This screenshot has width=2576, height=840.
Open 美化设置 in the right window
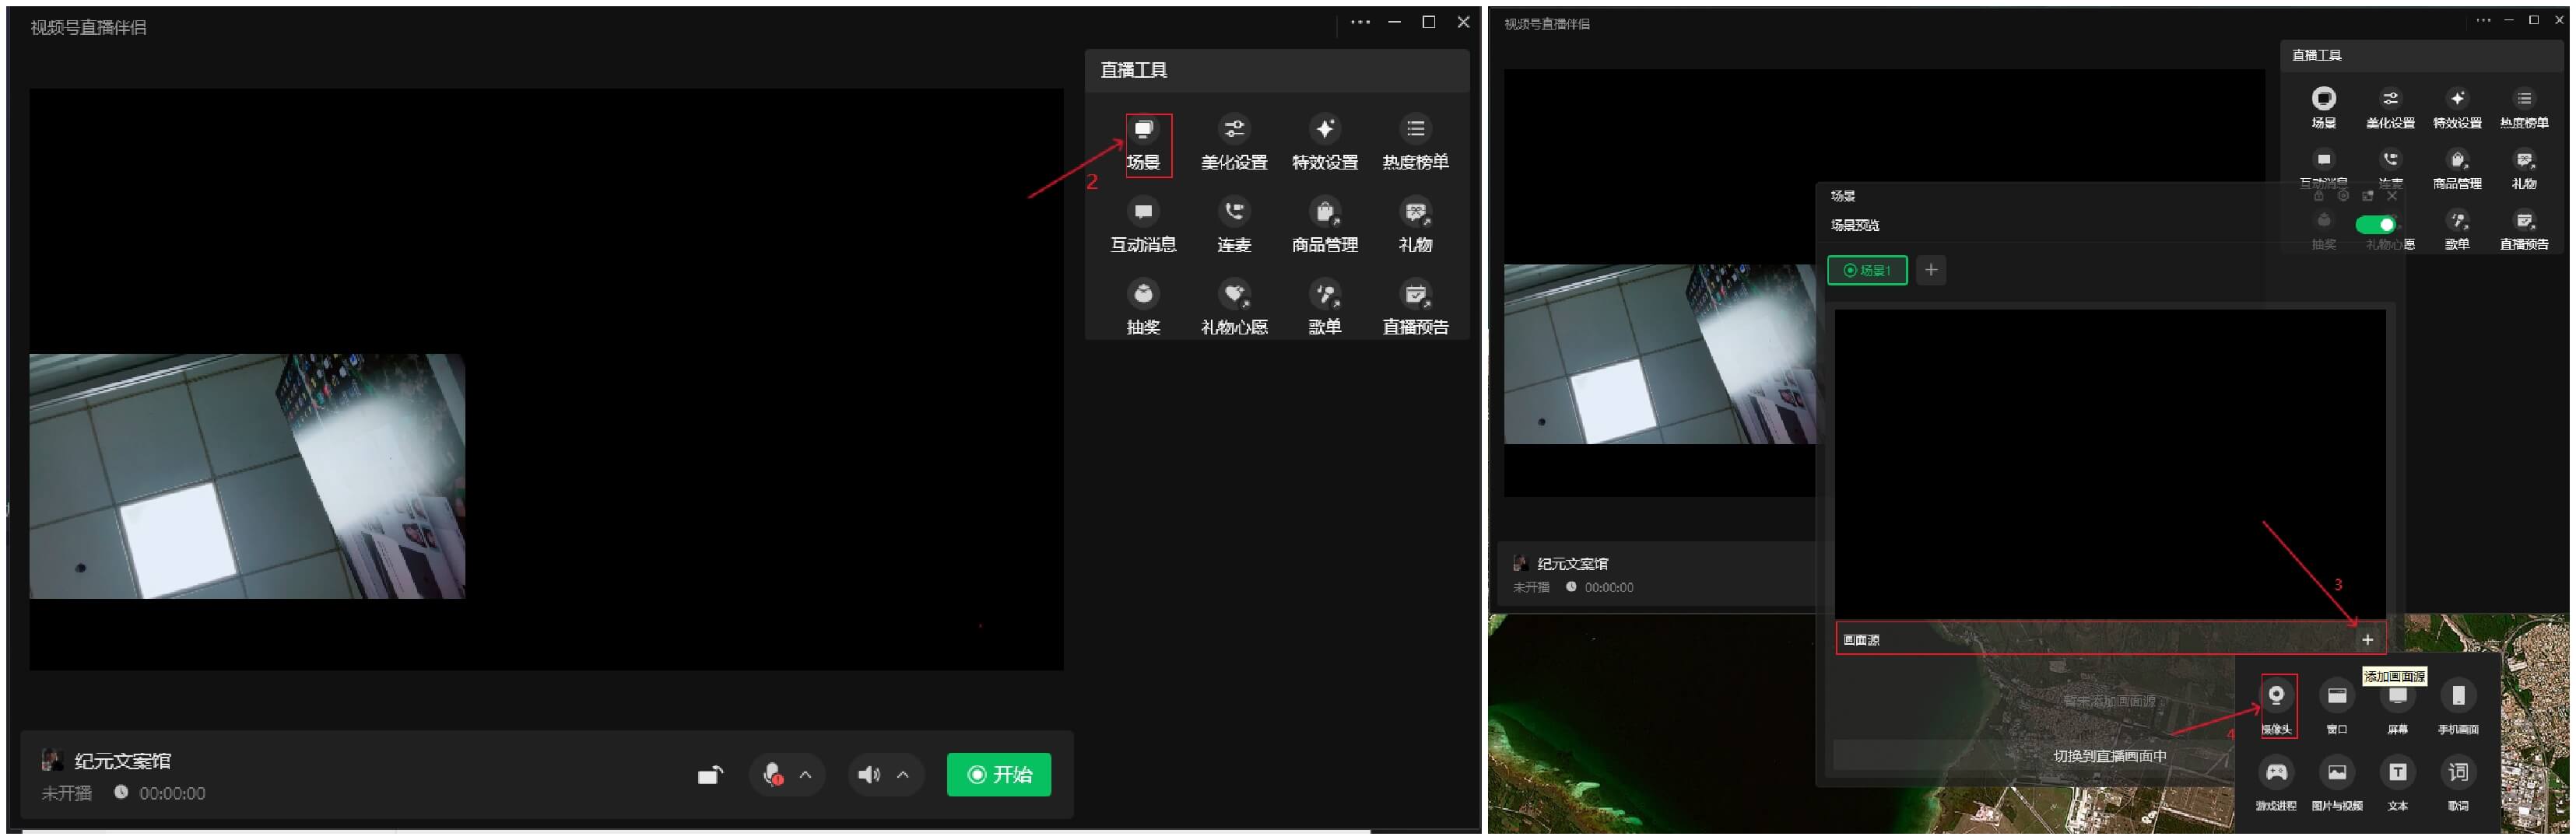2390,108
